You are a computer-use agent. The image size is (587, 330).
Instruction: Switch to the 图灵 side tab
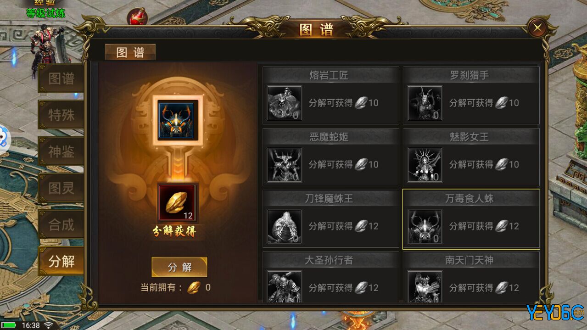pos(61,188)
